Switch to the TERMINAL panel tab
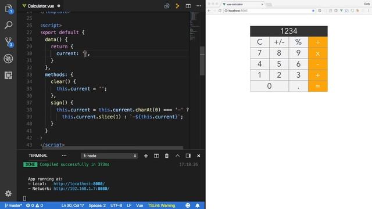This screenshot has height=209, width=372. click(38, 156)
